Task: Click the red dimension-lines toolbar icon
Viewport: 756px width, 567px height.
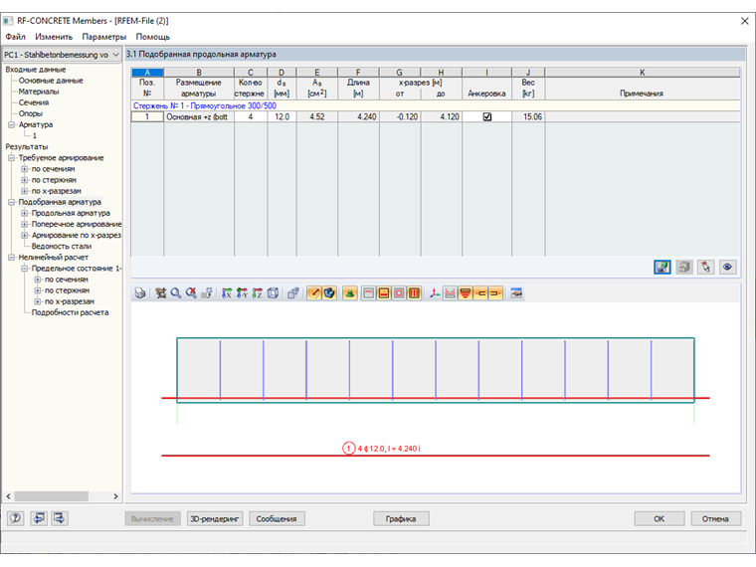Action: (x=450, y=293)
